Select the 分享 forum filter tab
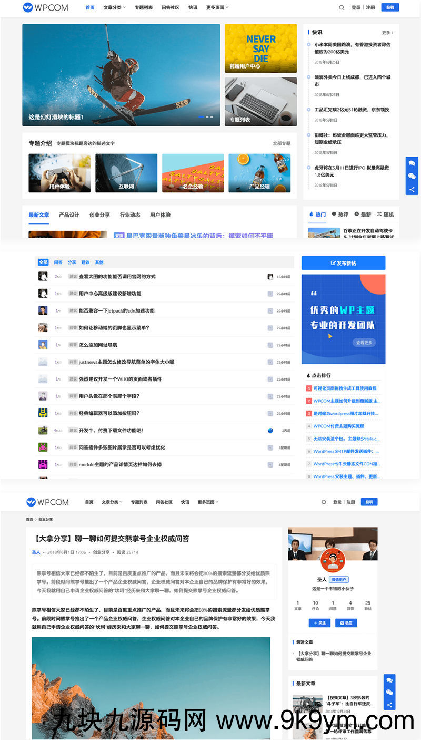This screenshot has width=421, height=740. coord(72,262)
